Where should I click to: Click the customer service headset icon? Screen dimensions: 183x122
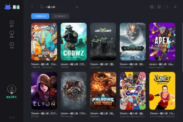[151, 7]
